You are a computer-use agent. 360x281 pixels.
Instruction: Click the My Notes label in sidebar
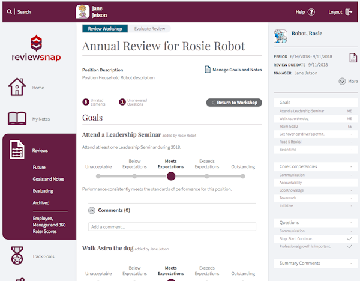click(41, 119)
